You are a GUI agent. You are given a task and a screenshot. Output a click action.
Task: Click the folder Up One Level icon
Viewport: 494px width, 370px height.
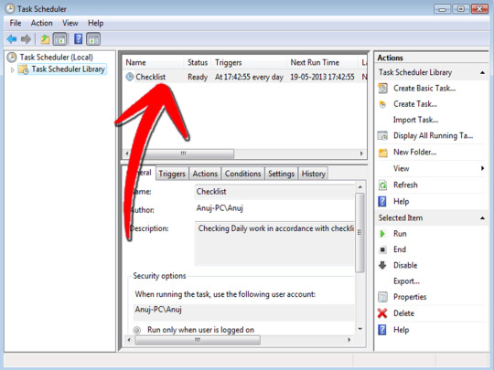pyautogui.click(x=45, y=39)
